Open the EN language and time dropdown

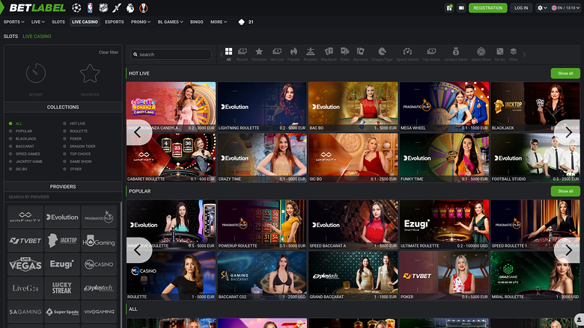565,7
